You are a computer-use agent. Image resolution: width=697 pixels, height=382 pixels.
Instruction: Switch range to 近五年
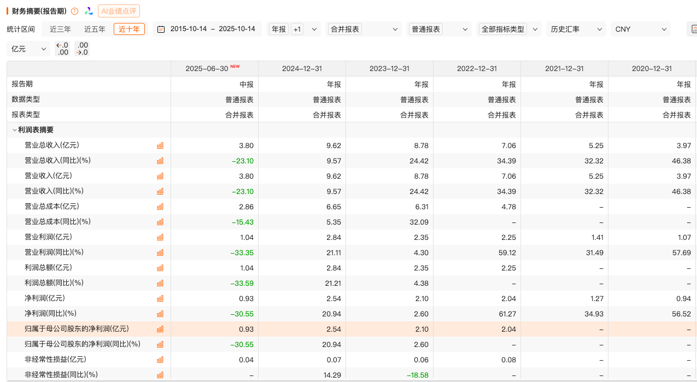pos(95,29)
